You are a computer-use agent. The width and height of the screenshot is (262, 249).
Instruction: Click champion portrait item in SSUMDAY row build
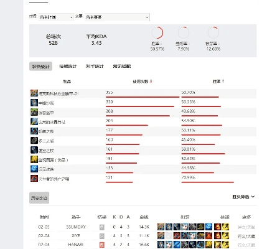pyautogui.click(x=185, y=227)
